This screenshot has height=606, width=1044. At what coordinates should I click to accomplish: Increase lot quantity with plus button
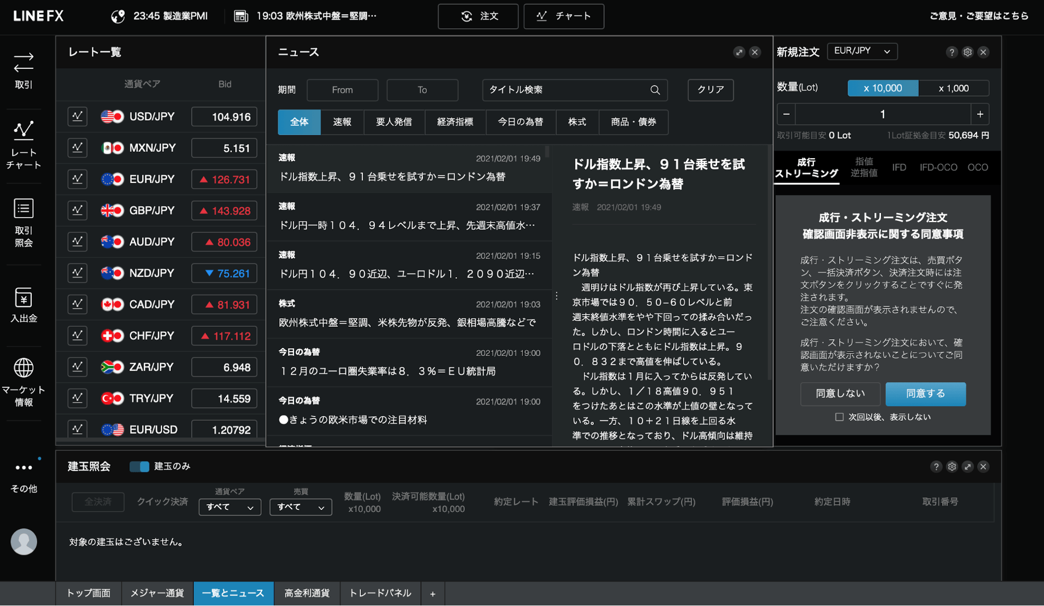click(980, 114)
